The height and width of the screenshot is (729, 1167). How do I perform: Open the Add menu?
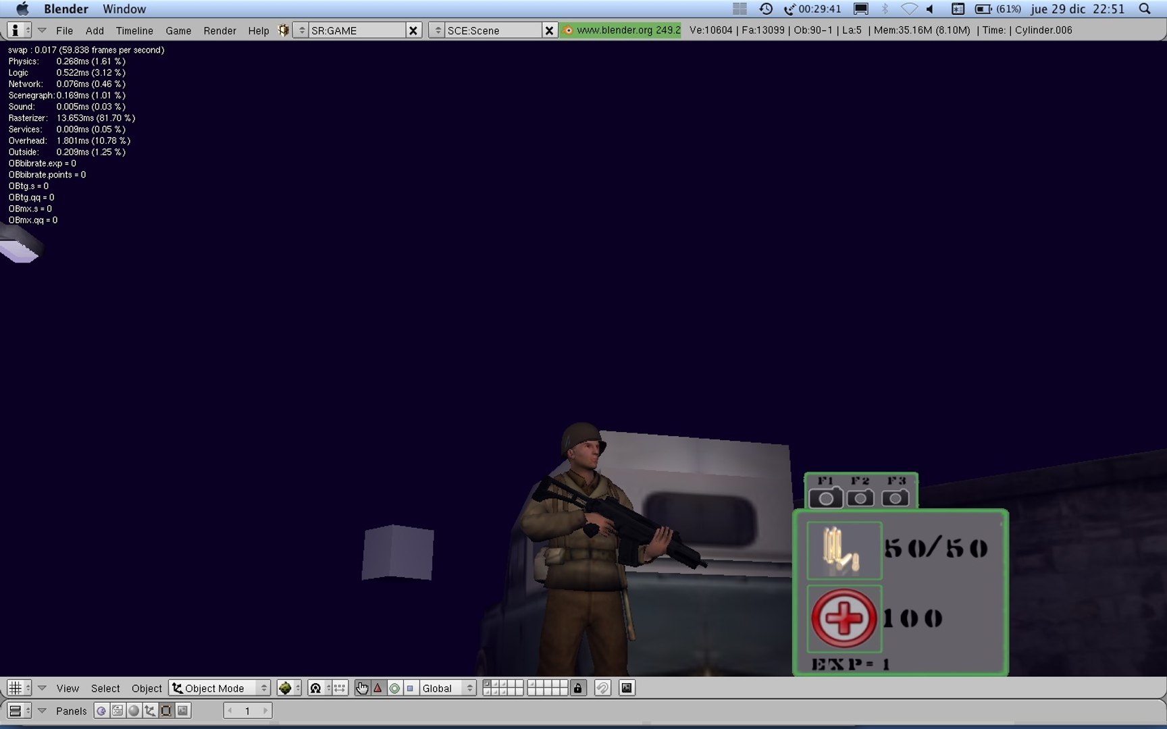pyautogui.click(x=95, y=30)
